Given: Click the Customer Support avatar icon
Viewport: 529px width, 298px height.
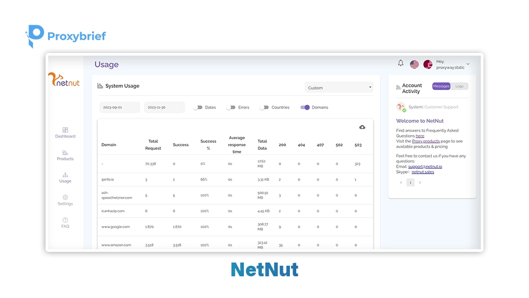Looking at the screenshot, I should point(401,107).
